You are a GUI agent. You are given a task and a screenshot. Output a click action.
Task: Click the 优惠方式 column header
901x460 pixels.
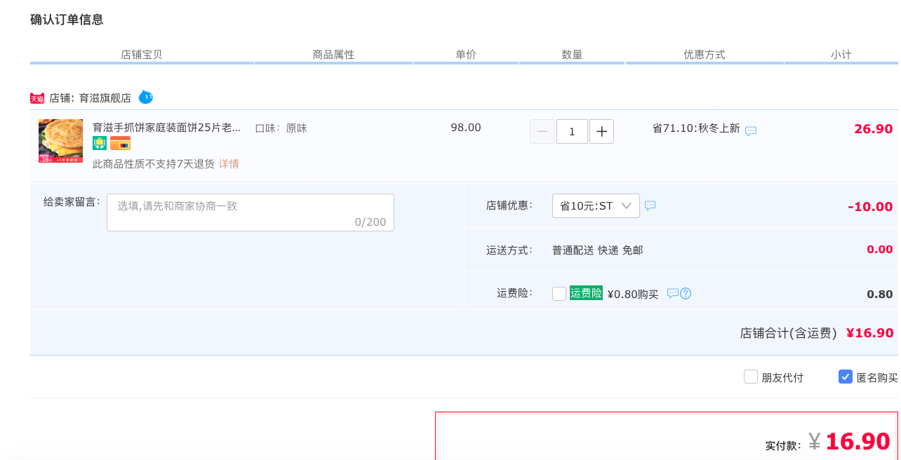point(705,54)
